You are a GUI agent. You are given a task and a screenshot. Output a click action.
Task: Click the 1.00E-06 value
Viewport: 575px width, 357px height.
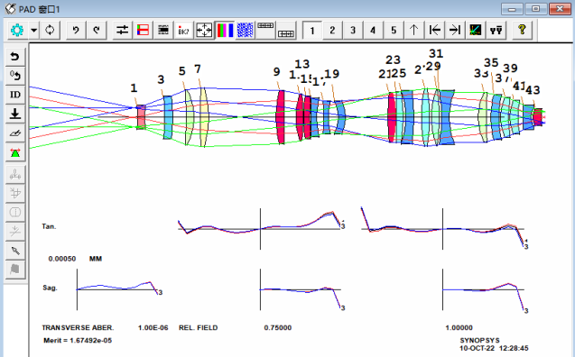pos(153,328)
